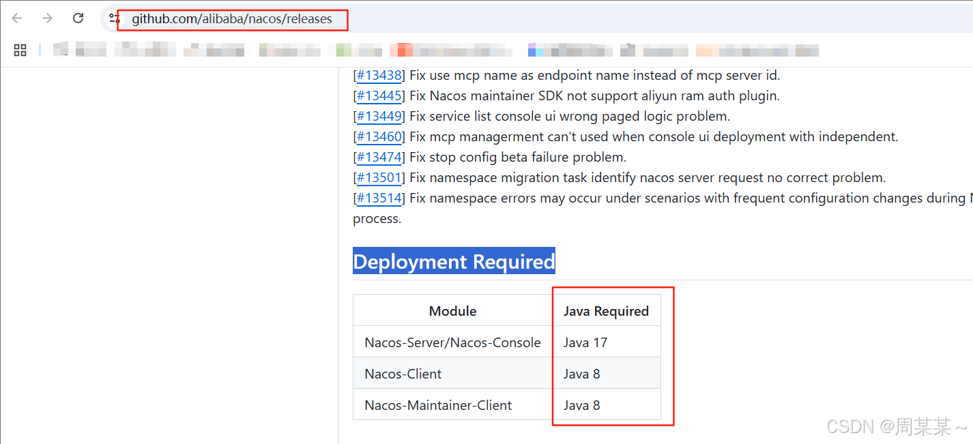Focus the github.com/alibaba/nacos/releases address bar
The height and width of the screenshot is (444, 973).
[x=536, y=19]
